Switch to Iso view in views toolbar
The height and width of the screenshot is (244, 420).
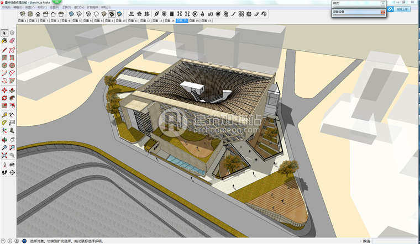click(x=23, y=14)
